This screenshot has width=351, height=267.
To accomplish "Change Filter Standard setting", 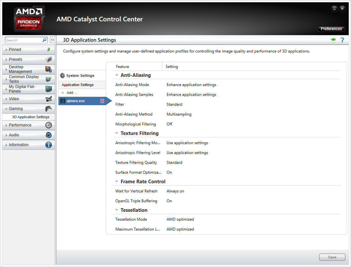I will (175, 104).
